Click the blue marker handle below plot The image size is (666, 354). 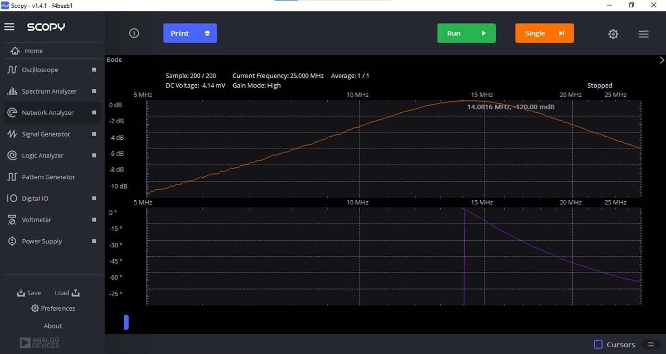pyautogui.click(x=126, y=322)
